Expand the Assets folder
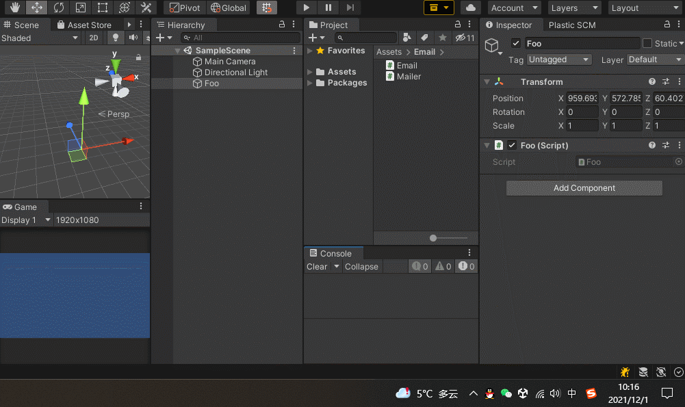This screenshot has width=685, height=407. 309,72
